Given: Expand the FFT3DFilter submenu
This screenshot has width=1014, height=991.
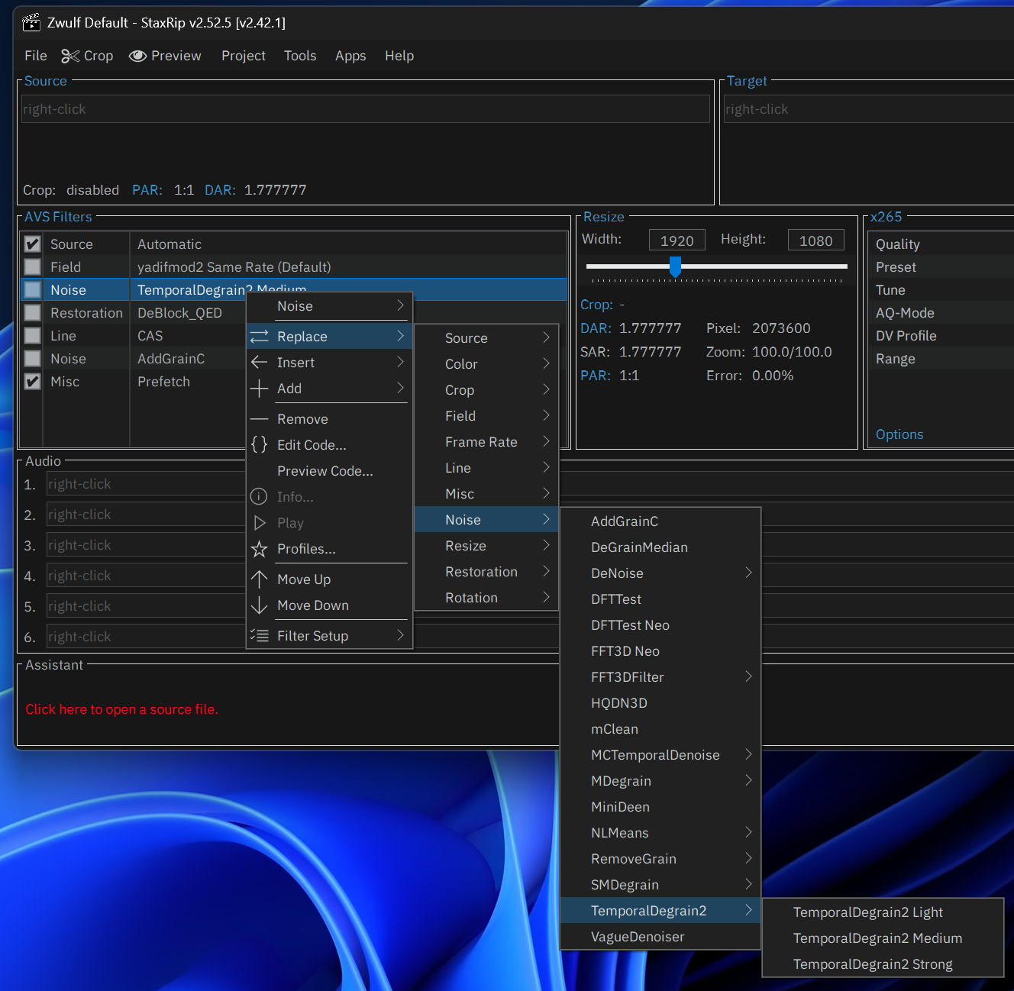Looking at the screenshot, I should click(660, 677).
